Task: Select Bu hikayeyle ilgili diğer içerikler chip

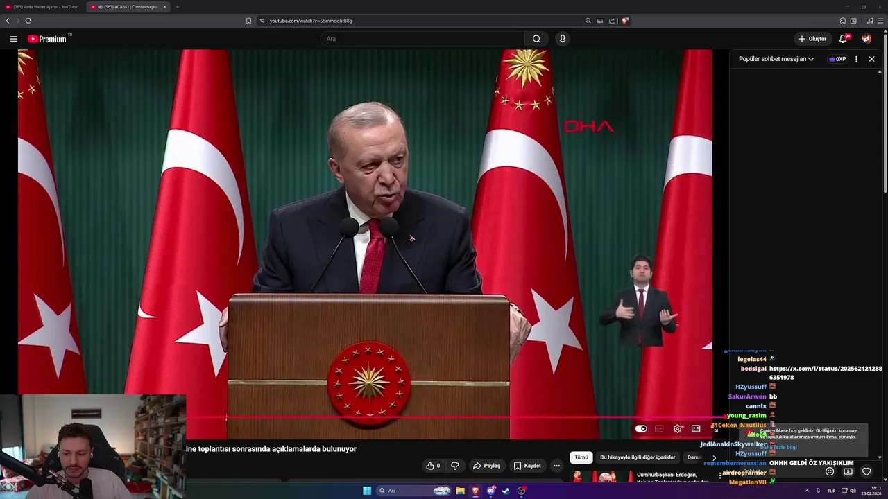Action: 638,457
